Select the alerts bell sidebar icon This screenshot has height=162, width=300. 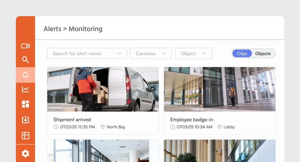(26, 75)
